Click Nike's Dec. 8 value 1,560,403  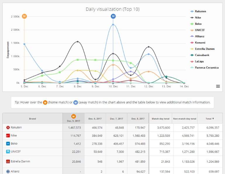tap(139, 136)
